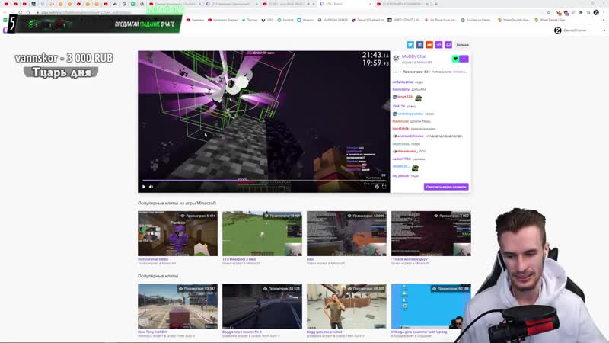Open the 'TTS Deadpool 2 take' clip thumbnail

coord(262,233)
